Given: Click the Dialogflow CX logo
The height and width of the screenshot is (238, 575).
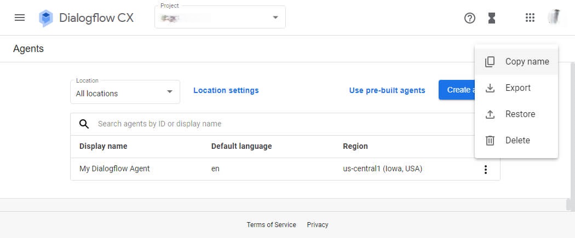Looking at the screenshot, I should point(46,18).
